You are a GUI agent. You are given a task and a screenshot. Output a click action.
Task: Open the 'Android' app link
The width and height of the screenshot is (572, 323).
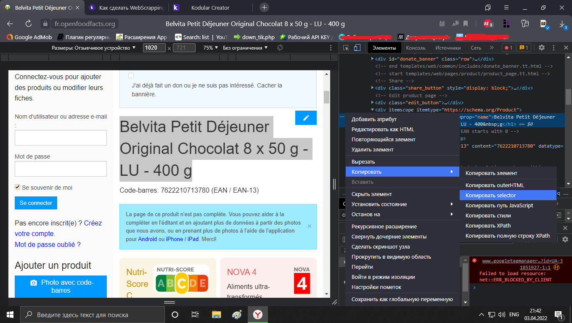click(x=147, y=239)
